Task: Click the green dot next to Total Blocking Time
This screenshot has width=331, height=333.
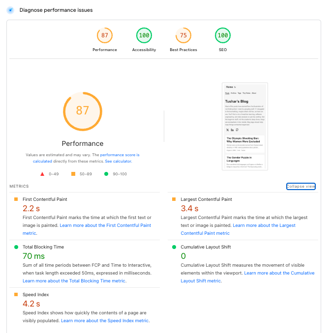Action: pyautogui.click(x=16, y=247)
